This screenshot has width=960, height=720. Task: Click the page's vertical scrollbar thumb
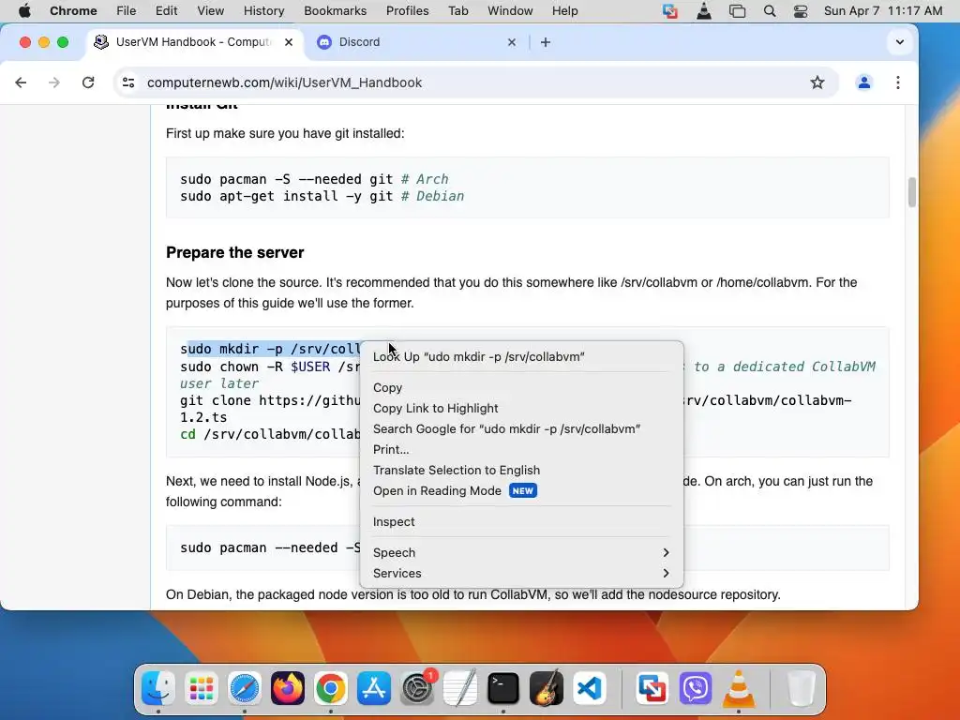911,192
